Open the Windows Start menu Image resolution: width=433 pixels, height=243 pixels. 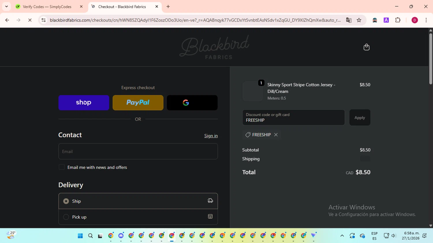point(80,236)
